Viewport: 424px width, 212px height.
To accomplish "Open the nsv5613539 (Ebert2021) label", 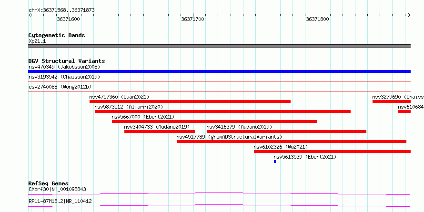I will pos(305,157).
